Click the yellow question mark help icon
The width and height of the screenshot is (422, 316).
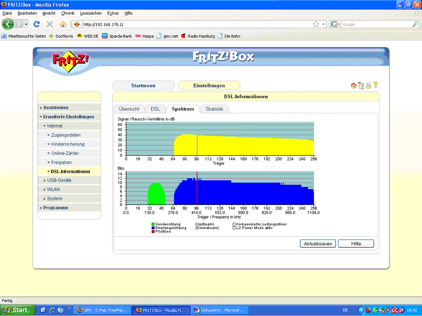(375, 85)
